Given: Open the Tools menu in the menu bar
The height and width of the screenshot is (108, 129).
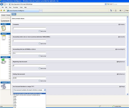Looking at the screenshot, I should [x=21, y=7].
